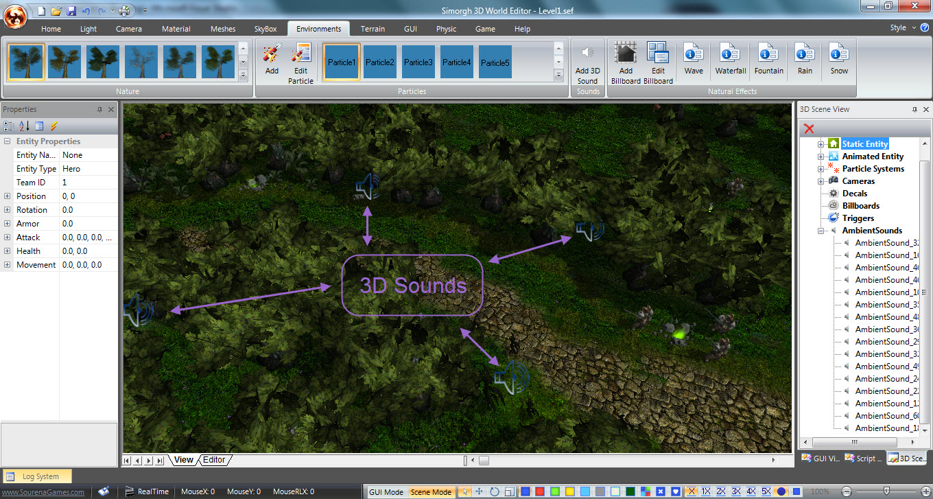Undo the last action
Image resolution: width=933 pixels, height=499 pixels.
point(86,10)
